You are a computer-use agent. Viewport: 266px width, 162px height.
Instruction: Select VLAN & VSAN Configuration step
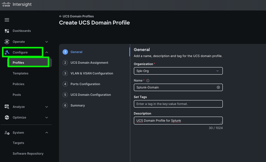[92, 73]
